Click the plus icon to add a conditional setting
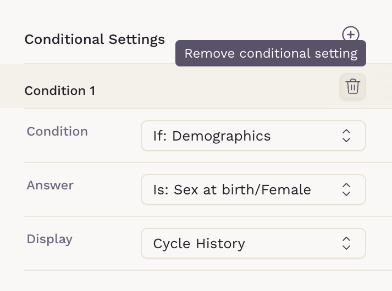Screen dimensions: 392x291 (x=351, y=35)
